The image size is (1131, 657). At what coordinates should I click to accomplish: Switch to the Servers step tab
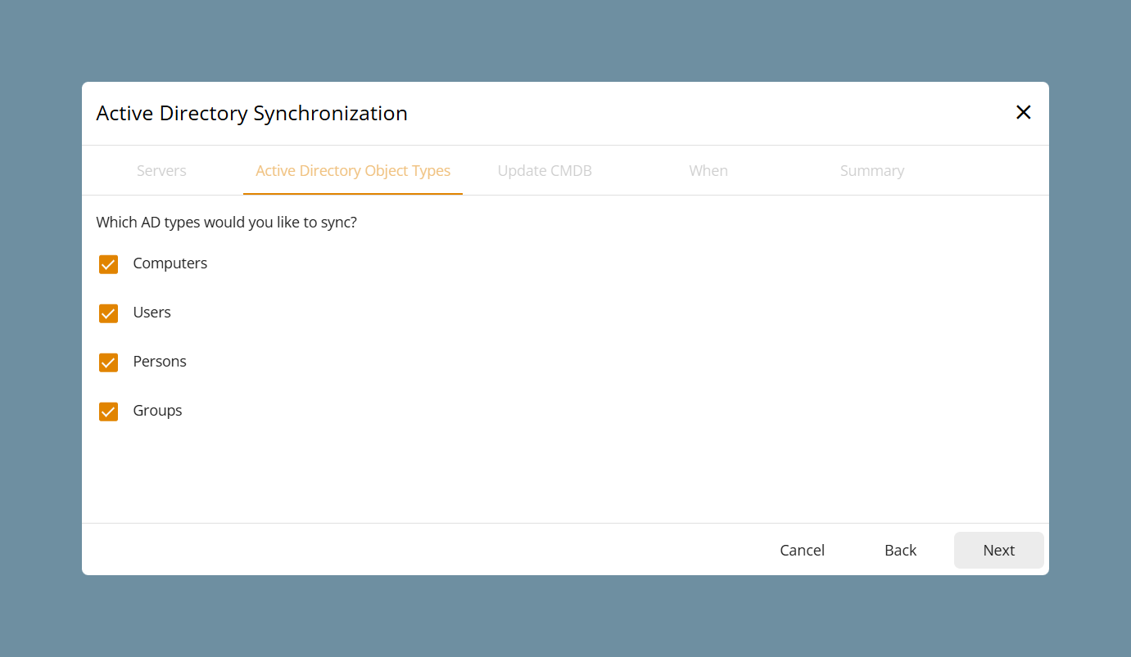pos(161,171)
